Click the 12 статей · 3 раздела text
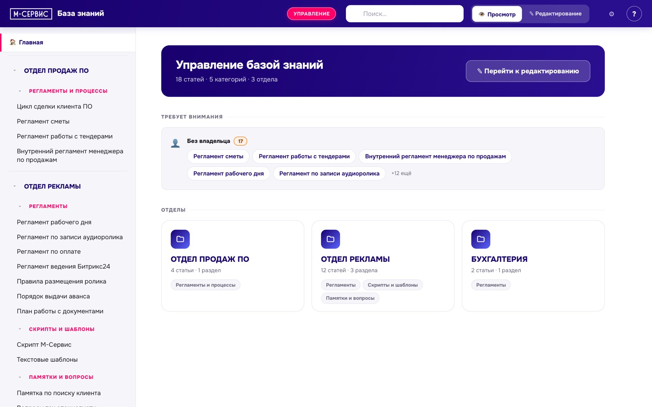This screenshot has height=407, width=652. (x=349, y=270)
